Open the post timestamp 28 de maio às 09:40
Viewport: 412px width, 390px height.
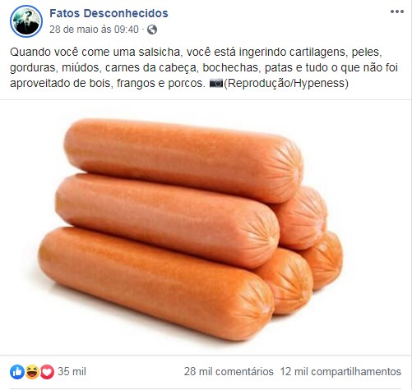click(94, 30)
